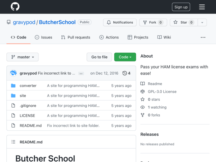Image resolution: width=216 pixels, height=162 pixels.
Task: Click the README.md file icon
Action: [13, 126]
